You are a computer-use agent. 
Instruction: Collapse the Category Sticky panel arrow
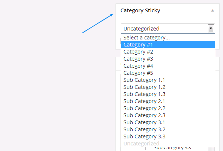click(x=213, y=10)
